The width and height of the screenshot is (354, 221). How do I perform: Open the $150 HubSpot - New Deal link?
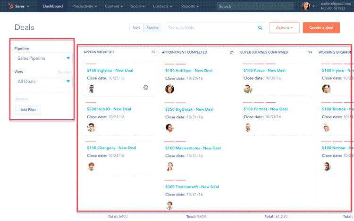tap(189, 71)
